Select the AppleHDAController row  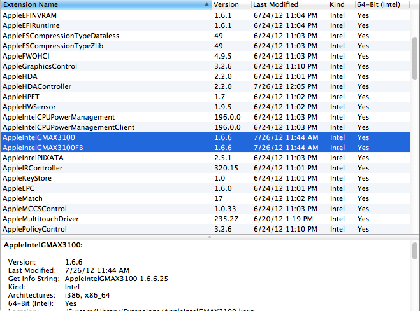pyautogui.click(x=205, y=86)
